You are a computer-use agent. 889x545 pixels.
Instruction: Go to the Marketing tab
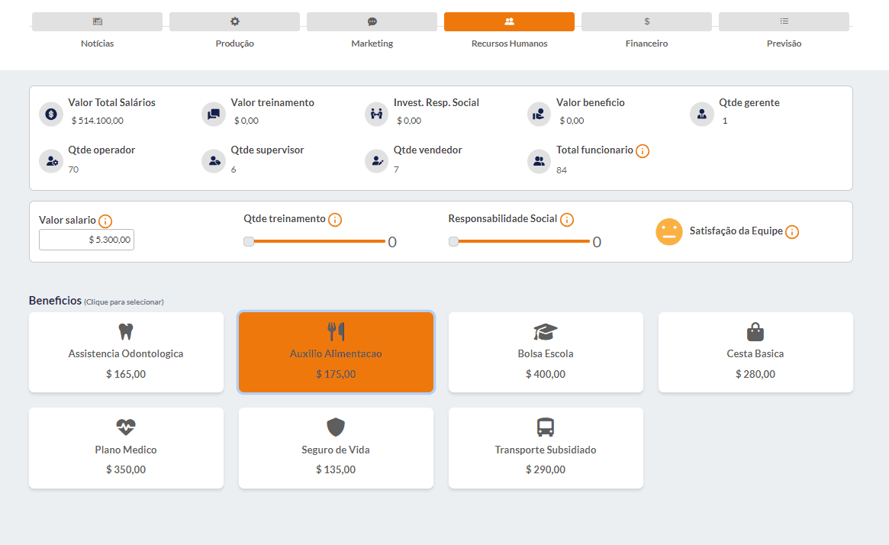pyautogui.click(x=372, y=22)
